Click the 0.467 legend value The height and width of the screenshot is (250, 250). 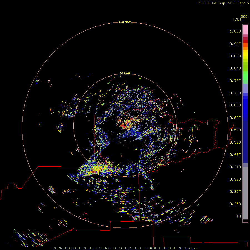pos(235,155)
